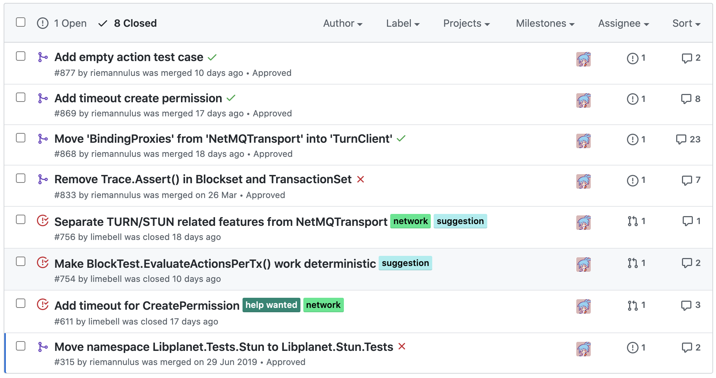Click red failed status on 'Move namespace Libplanet.Tests.Stun' PR

click(402, 347)
